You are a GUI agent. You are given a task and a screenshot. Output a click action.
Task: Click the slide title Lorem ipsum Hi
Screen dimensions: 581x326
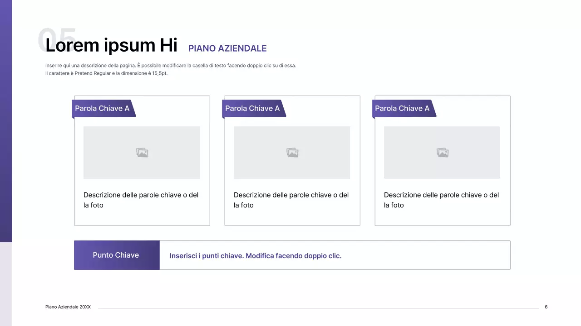tap(111, 45)
